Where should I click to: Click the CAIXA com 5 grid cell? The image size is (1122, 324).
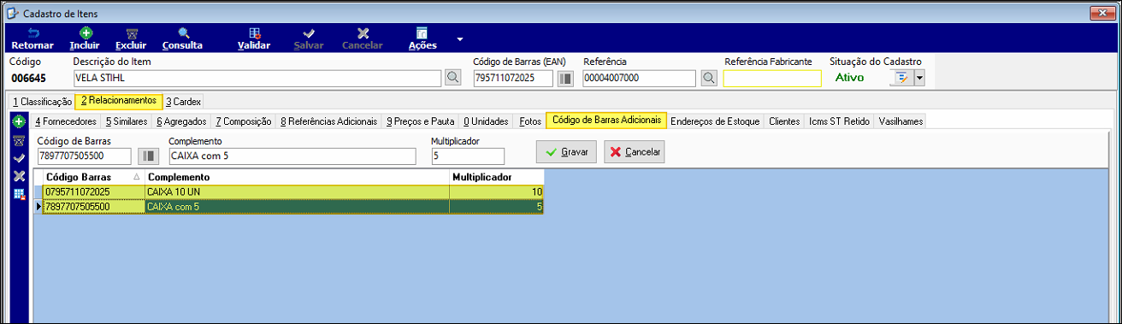click(x=297, y=206)
